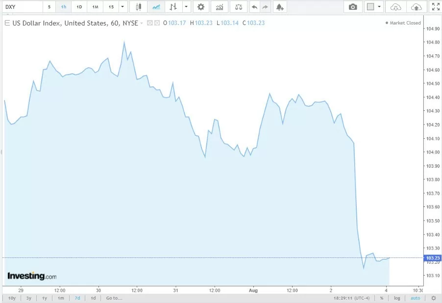Open the interval dropdown arrow next to 15
The height and width of the screenshot is (303, 442).
click(x=123, y=7)
